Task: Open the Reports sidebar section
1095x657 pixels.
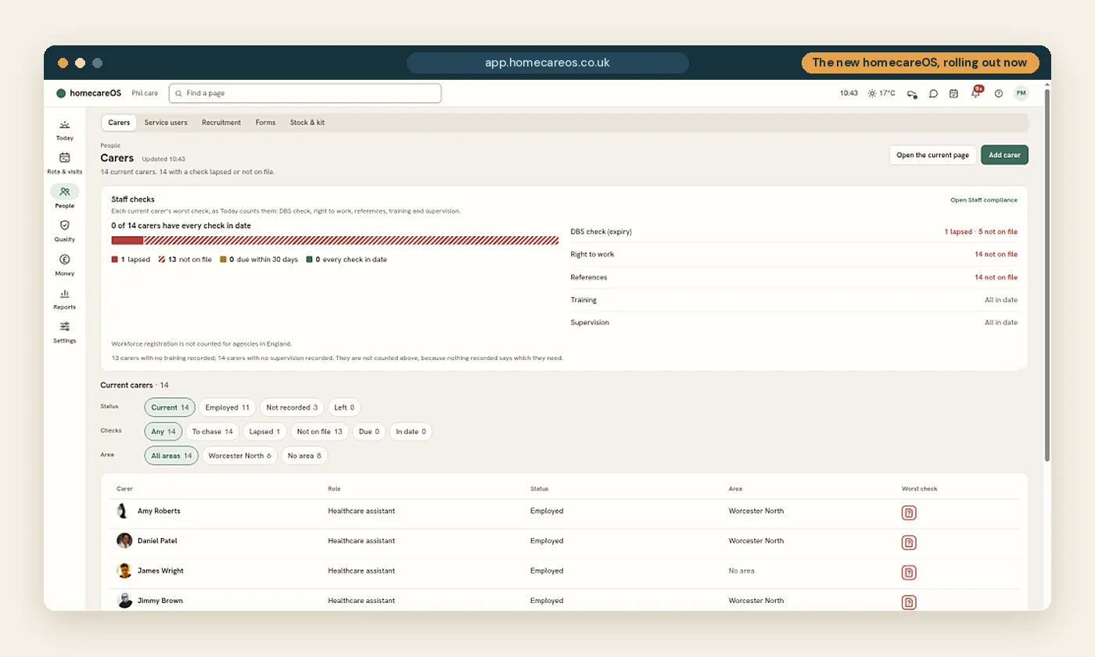Action: (x=64, y=299)
